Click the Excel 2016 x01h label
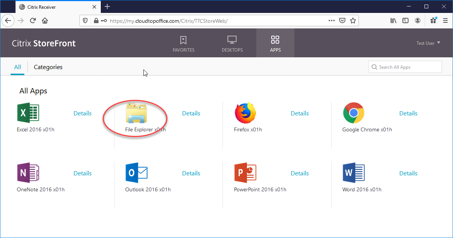This screenshot has width=453, height=238. click(x=35, y=130)
